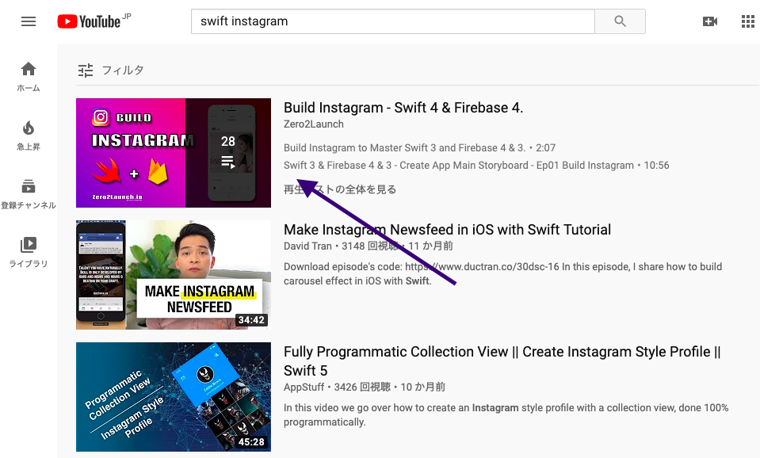
Task: Open the ホーム sidebar item
Action: 29,77
